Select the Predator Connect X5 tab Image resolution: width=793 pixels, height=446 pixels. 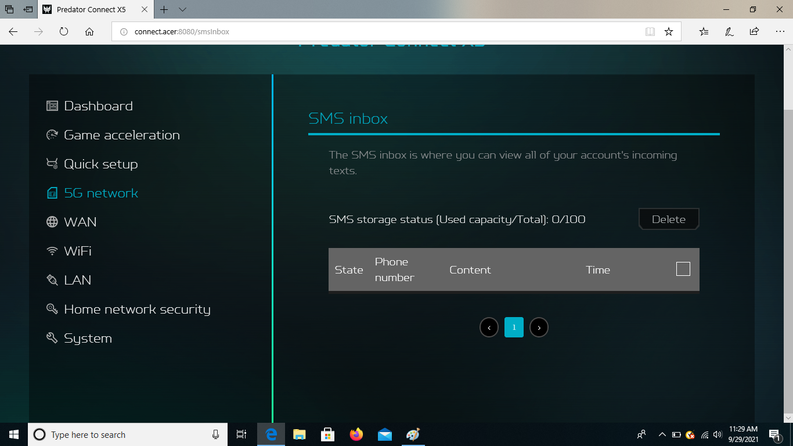pos(96,9)
